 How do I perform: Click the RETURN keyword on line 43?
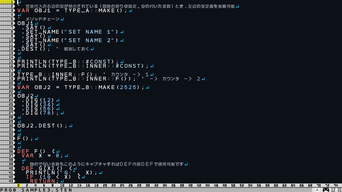click(x=42, y=181)
